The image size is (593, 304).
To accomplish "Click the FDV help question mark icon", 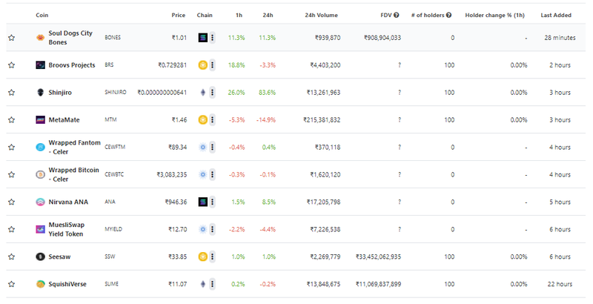I will point(397,15).
